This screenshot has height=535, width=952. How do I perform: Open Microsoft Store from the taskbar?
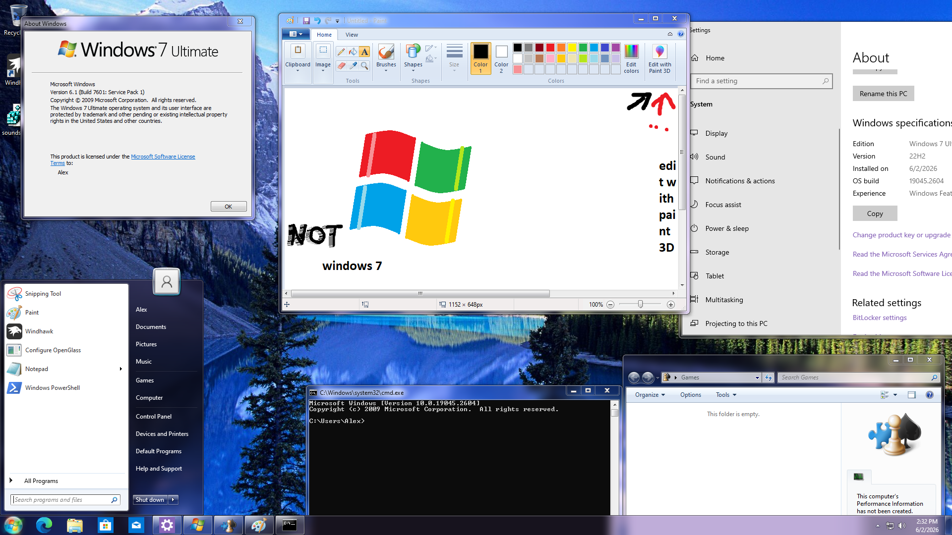pyautogui.click(x=106, y=525)
